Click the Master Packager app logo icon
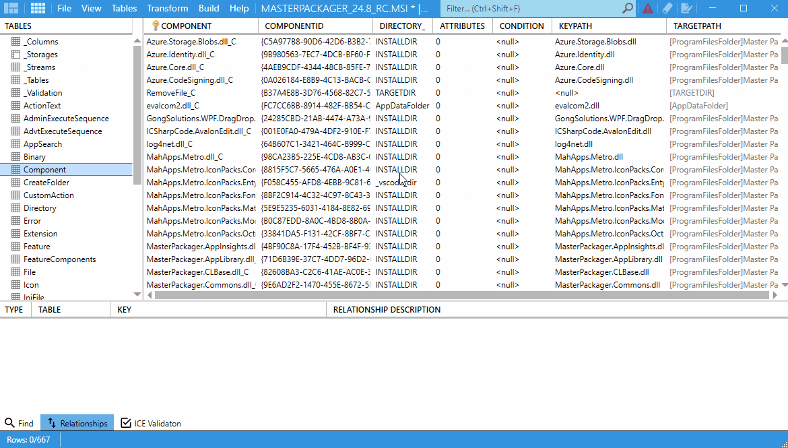Viewport: 788px width, 448px height. coord(11,8)
